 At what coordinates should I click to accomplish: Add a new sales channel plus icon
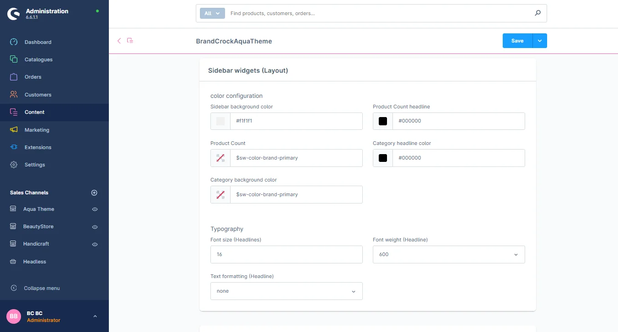click(94, 193)
